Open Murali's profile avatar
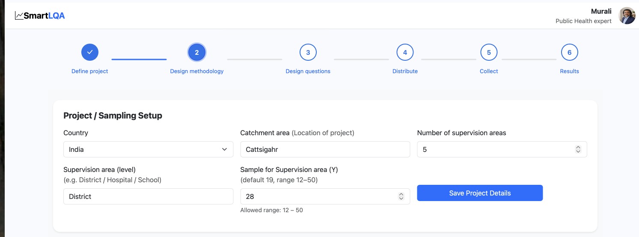This screenshot has width=639, height=237. tap(627, 16)
